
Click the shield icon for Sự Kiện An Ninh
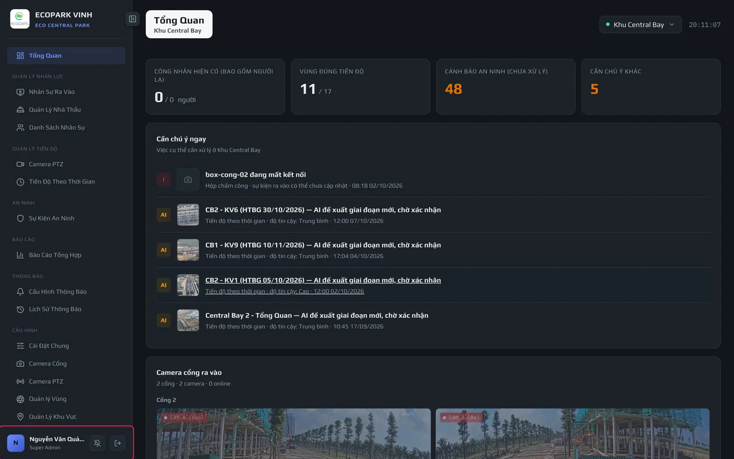20,218
